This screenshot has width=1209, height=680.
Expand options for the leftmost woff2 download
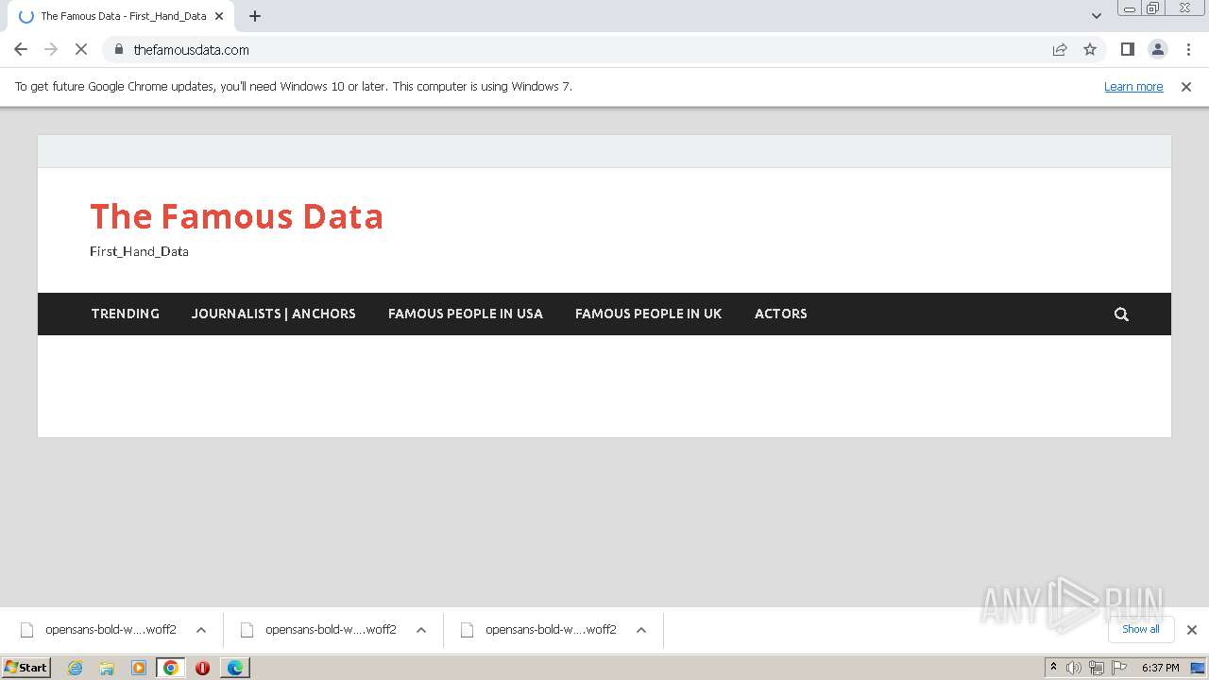point(201,630)
